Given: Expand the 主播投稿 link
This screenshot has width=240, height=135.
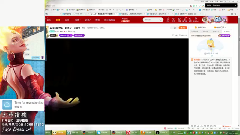Looking at the screenshot, I should tap(200, 27).
